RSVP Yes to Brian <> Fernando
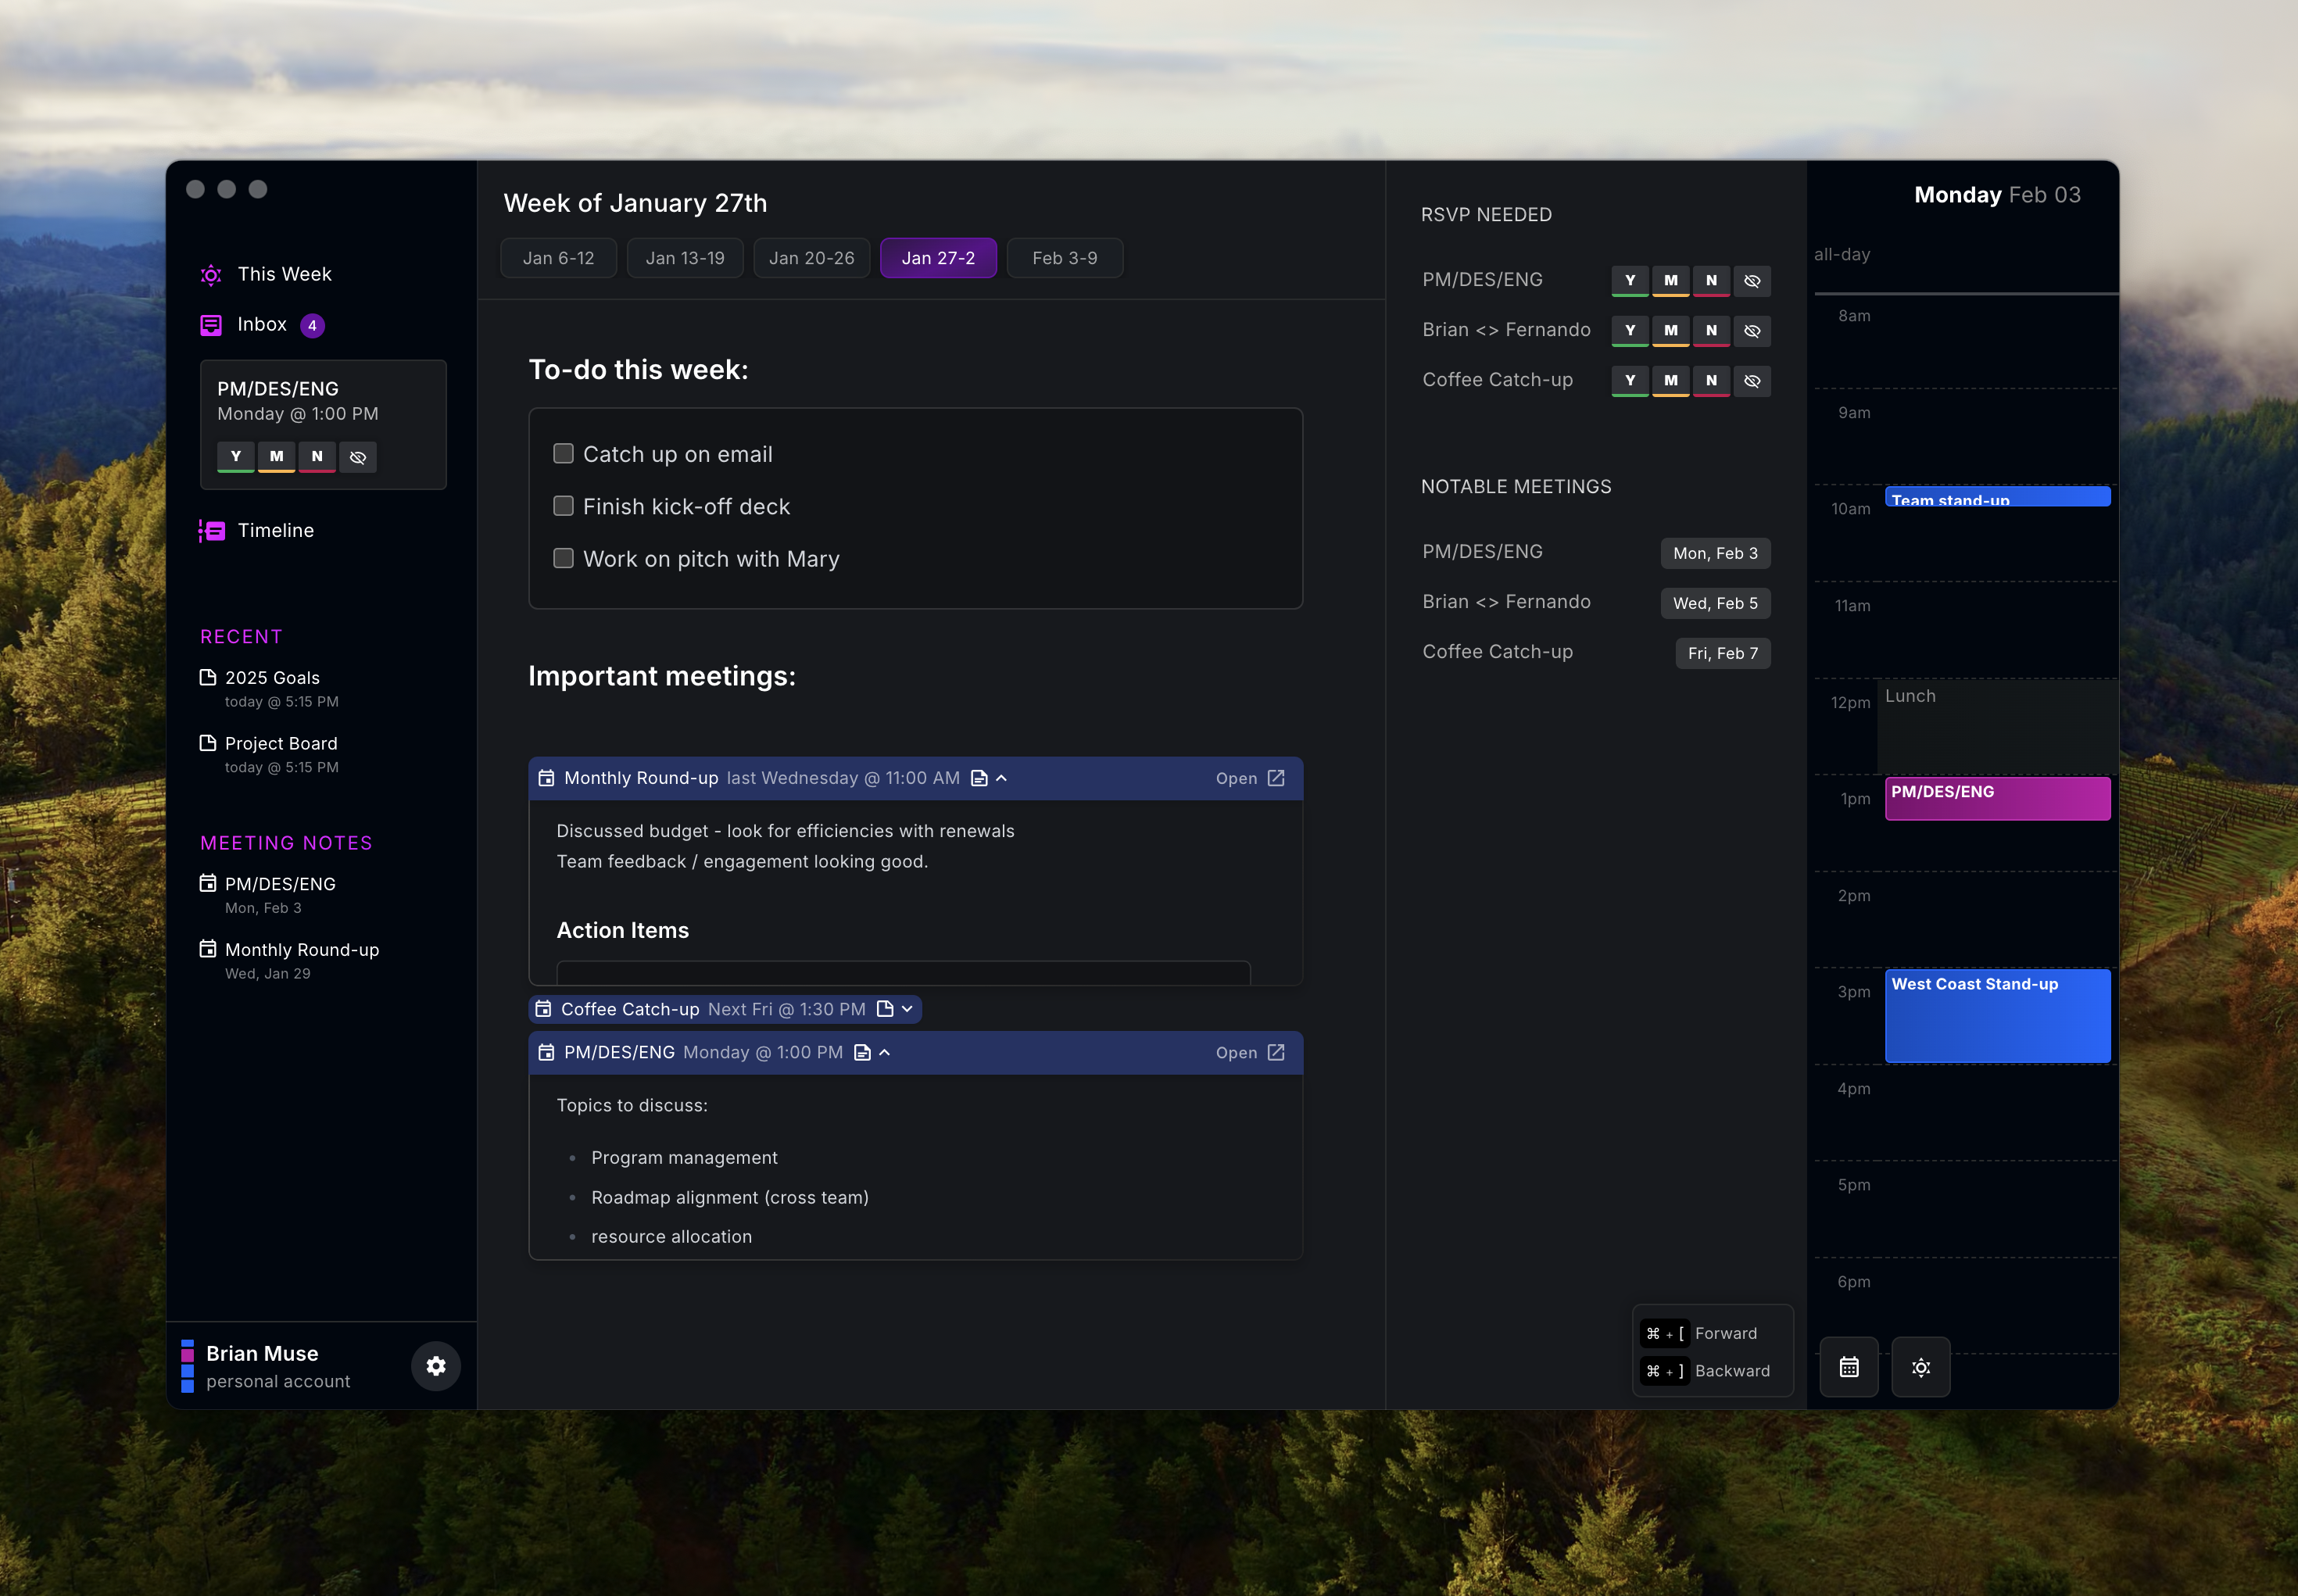2298x1596 pixels. [x=1630, y=331]
